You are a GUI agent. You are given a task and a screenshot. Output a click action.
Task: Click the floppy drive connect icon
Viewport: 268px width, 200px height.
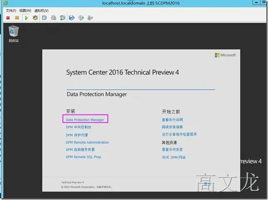pyautogui.click(x=72, y=18)
